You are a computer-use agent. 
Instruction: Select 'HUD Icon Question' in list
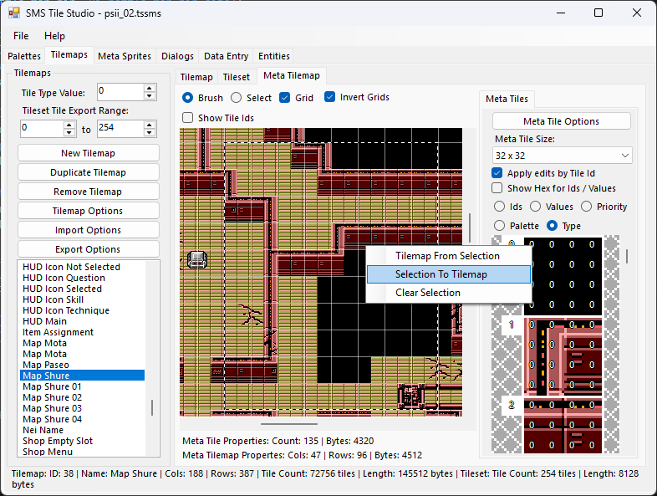[64, 278]
